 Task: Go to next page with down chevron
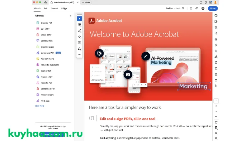pyautogui.click(x=216, y=117)
